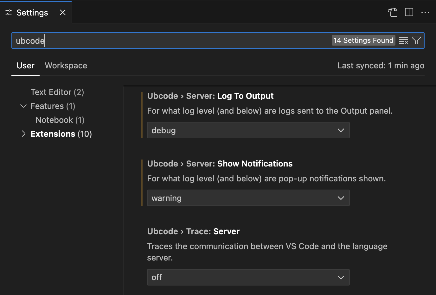Select Text Editor (2) in the tree

pos(57,92)
